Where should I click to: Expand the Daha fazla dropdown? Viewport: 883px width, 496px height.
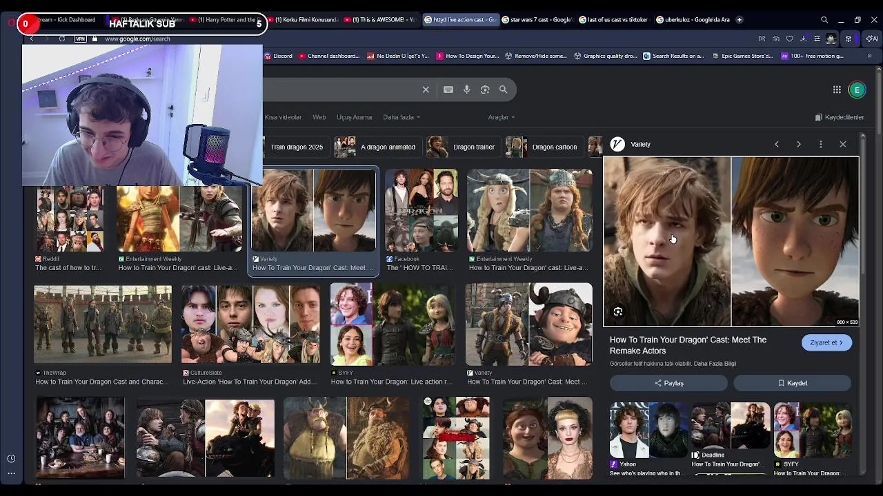[401, 117]
